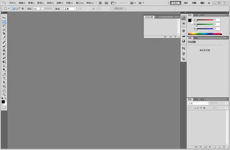Select the Crop tool
This screenshot has height=150, width=230.
[x=4, y=33]
